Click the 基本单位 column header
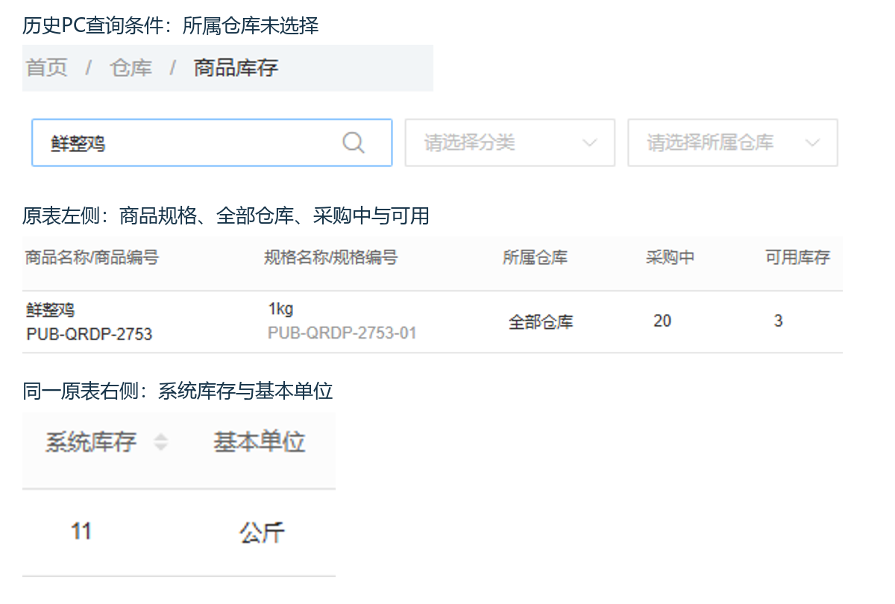 pyautogui.click(x=260, y=442)
